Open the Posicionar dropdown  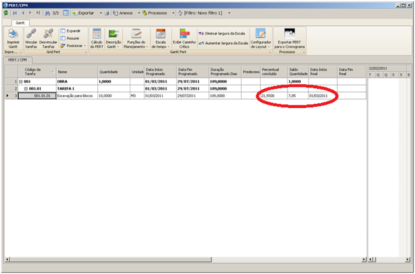pyautogui.click(x=73, y=46)
